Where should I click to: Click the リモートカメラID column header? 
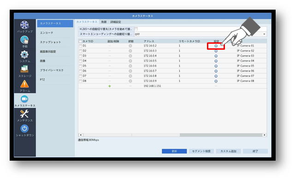(189, 41)
